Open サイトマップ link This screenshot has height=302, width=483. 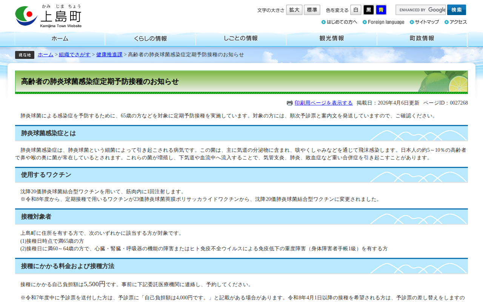coord(424,22)
